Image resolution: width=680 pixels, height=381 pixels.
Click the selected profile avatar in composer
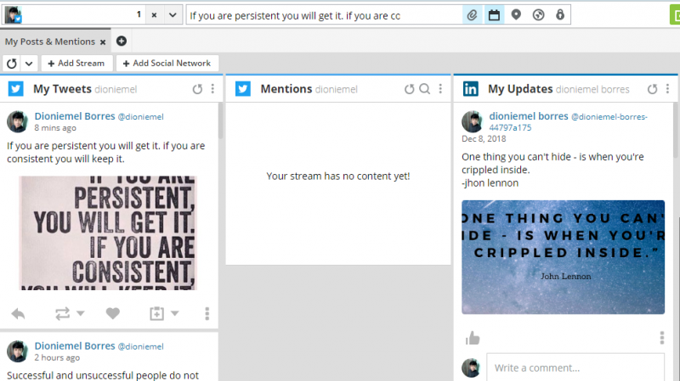coord(14,15)
